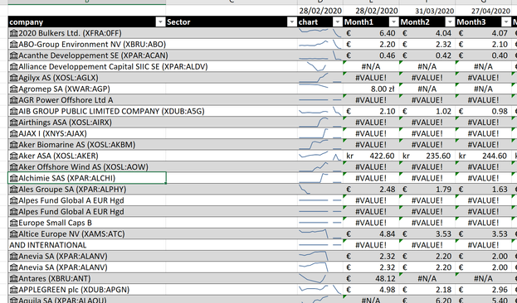Select the Month2 #VALUE! cell for Europe Small Caps B
The width and height of the screenshot is (517, 303).
(427, 223)
